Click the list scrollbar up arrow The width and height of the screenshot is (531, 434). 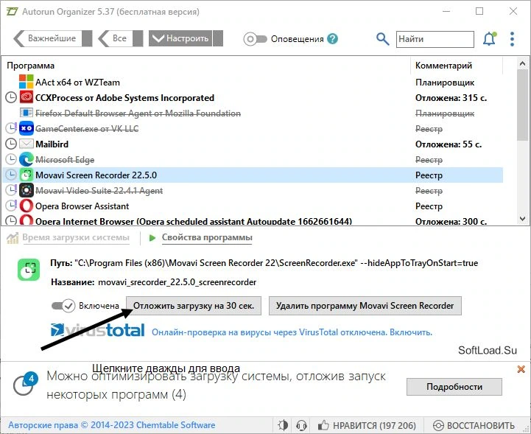(522, 63)
